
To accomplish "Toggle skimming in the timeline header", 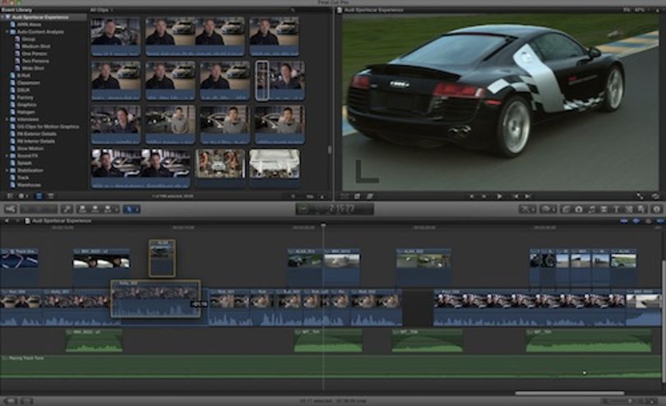I will pos(624,221).
